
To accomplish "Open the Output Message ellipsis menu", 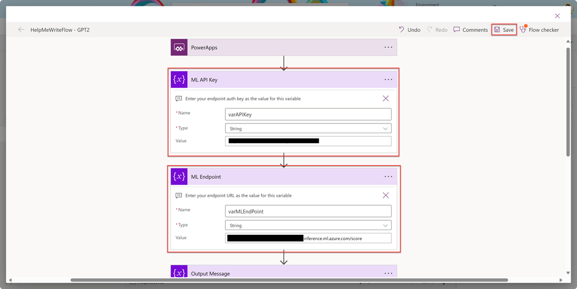I will [388, 273].
